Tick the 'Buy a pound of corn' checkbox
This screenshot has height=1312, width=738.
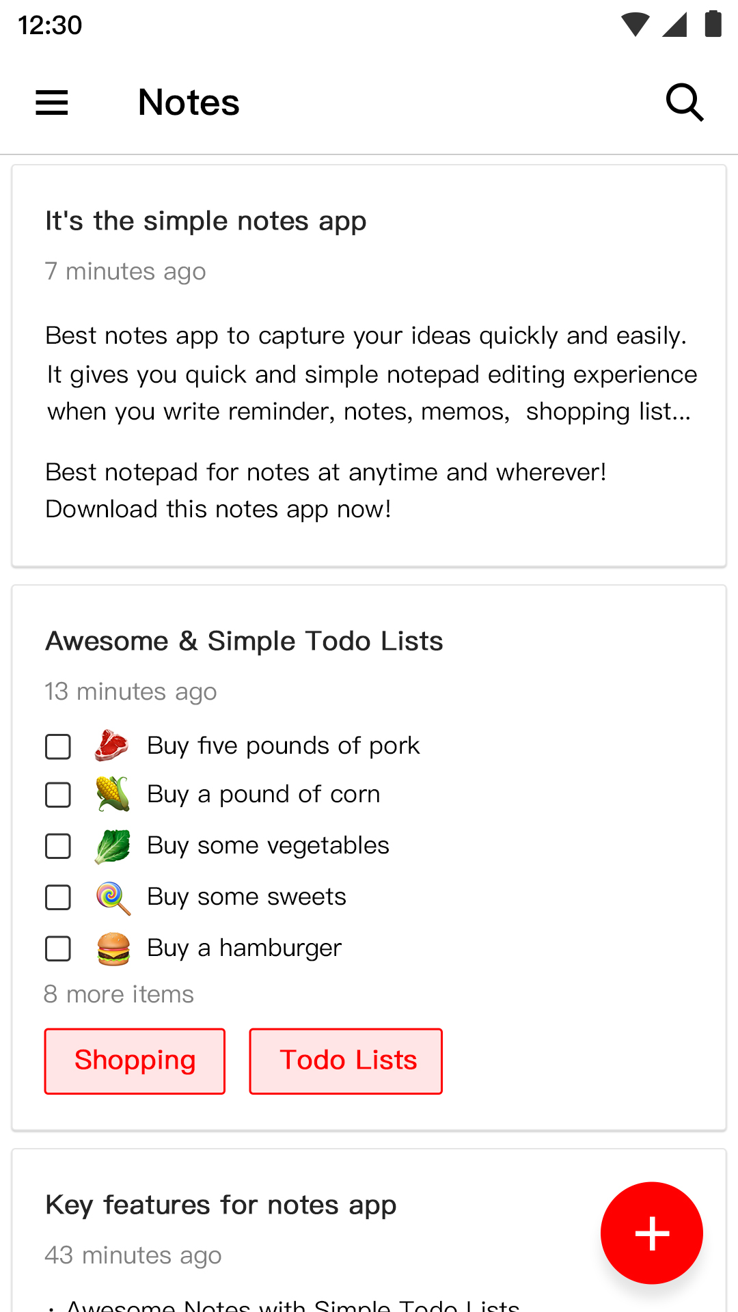click(58, 795)
